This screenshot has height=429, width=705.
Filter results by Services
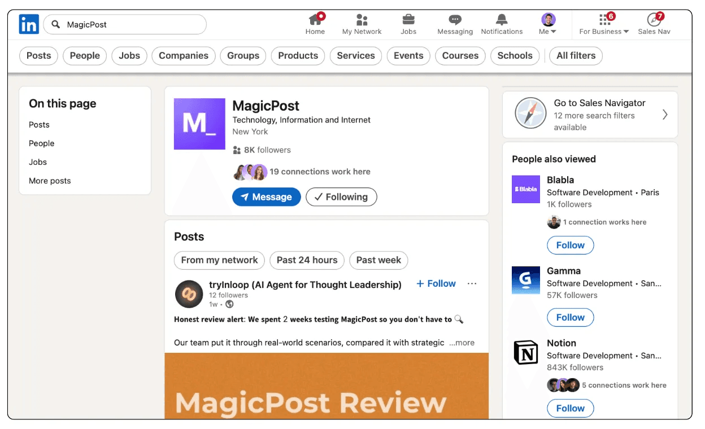tap(356, 56)
